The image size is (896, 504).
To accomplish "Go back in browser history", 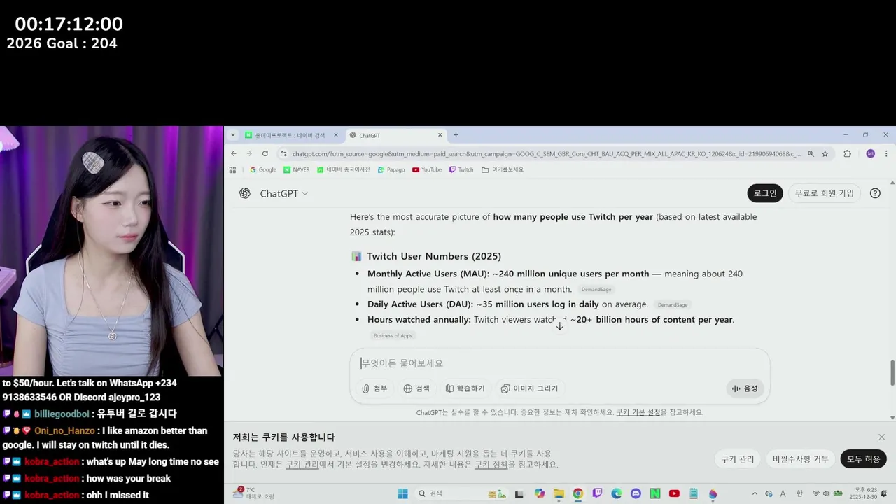I will tap(234, 153).
